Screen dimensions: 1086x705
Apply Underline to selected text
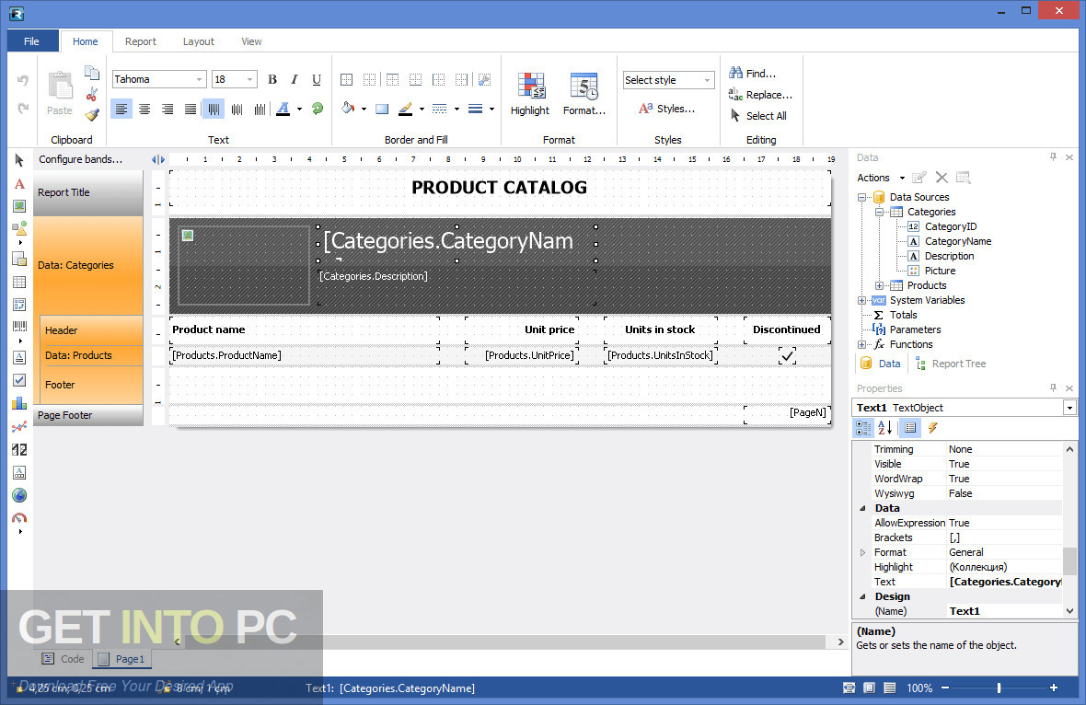pyautogui.click(x=317, y=80)
